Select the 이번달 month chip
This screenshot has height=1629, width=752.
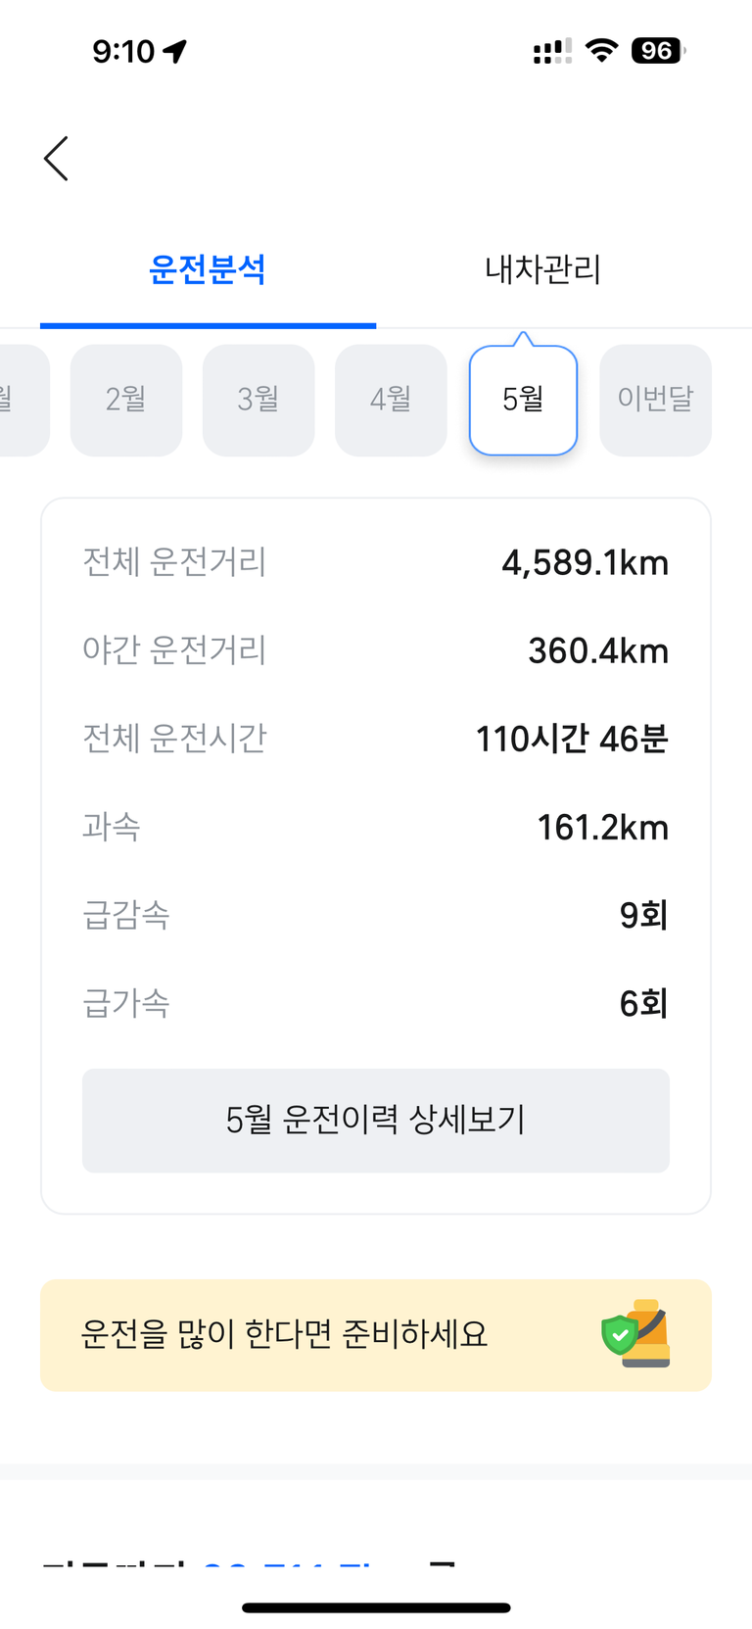(x=655, y=400)
